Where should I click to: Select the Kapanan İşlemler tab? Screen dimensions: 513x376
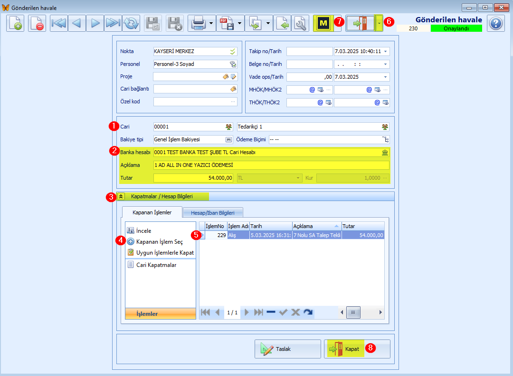pos(152,212)
